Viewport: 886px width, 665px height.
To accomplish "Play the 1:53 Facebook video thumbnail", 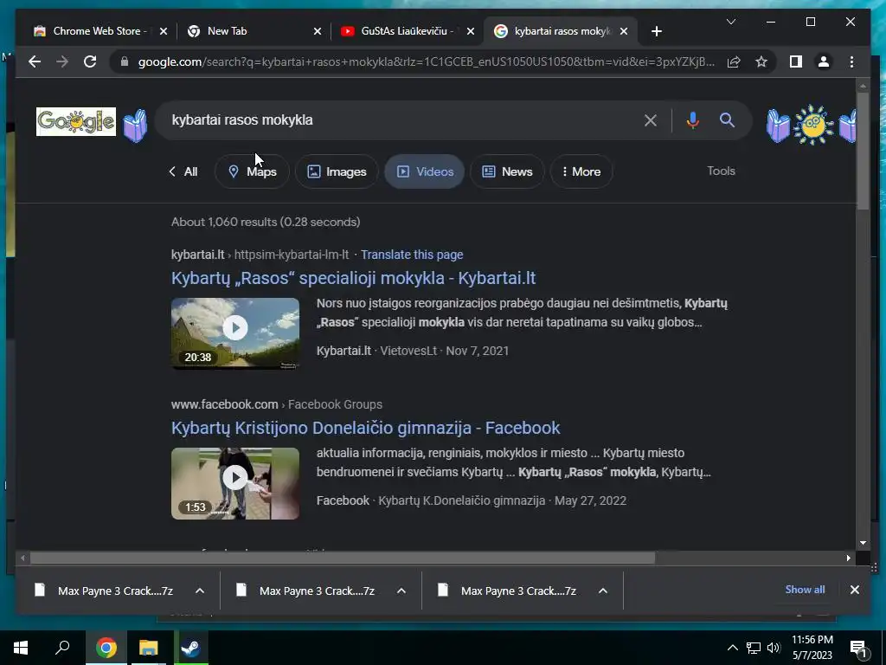I will pyautogui.click(x=235, y=483).
